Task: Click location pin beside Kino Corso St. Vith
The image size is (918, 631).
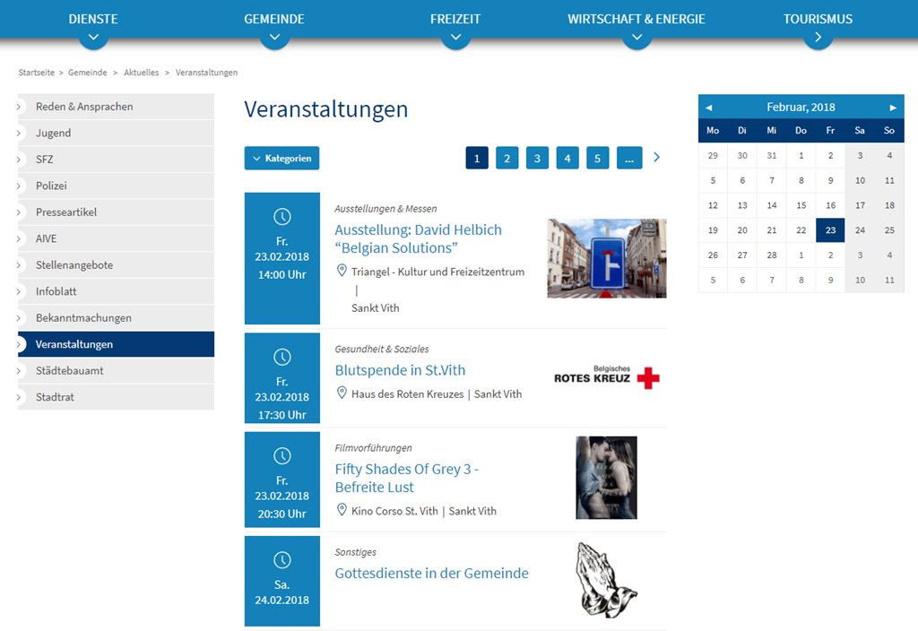Action: (342, 510)
